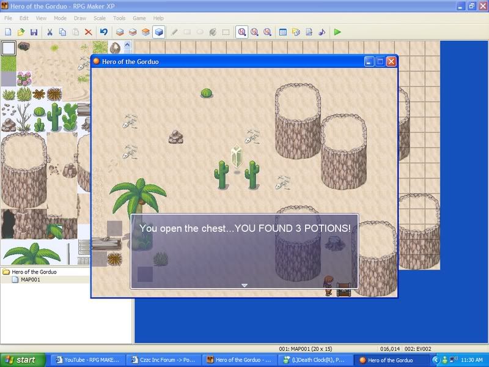
Task: Open a project with the folder icon
Action: pos(21,32)
